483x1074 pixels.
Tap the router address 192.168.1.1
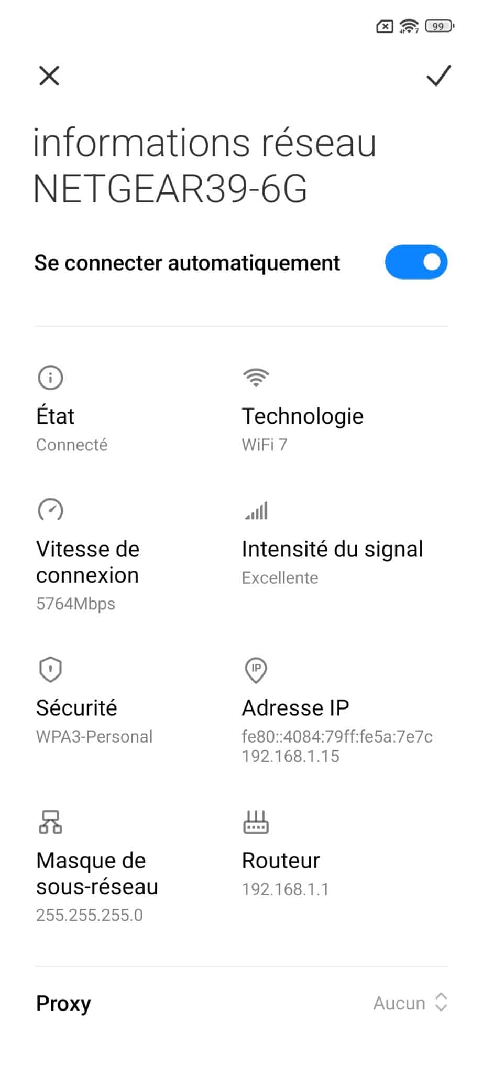point(285,889)
